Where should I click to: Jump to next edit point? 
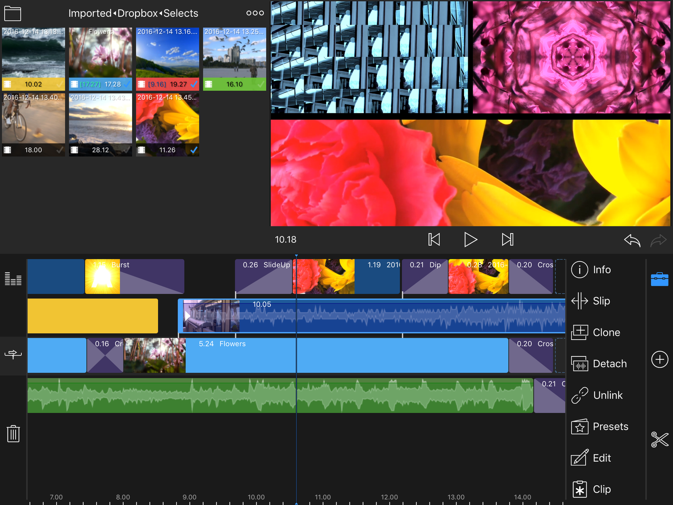coord(508,239)
